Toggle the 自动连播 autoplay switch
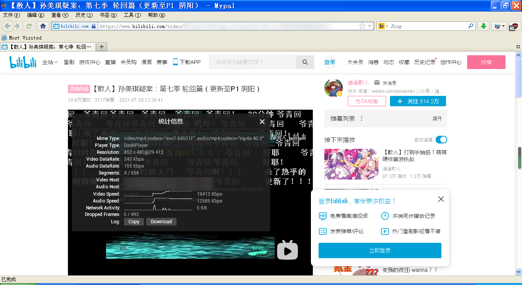Image resolution: width=522 pixels, height=285 pixels. pyautogui.click(x=441, y=140)
